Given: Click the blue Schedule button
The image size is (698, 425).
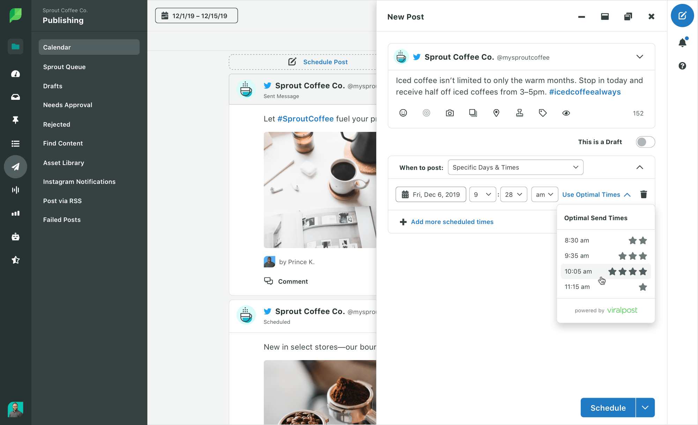Looking at the screenshot, I should point(608,408).
